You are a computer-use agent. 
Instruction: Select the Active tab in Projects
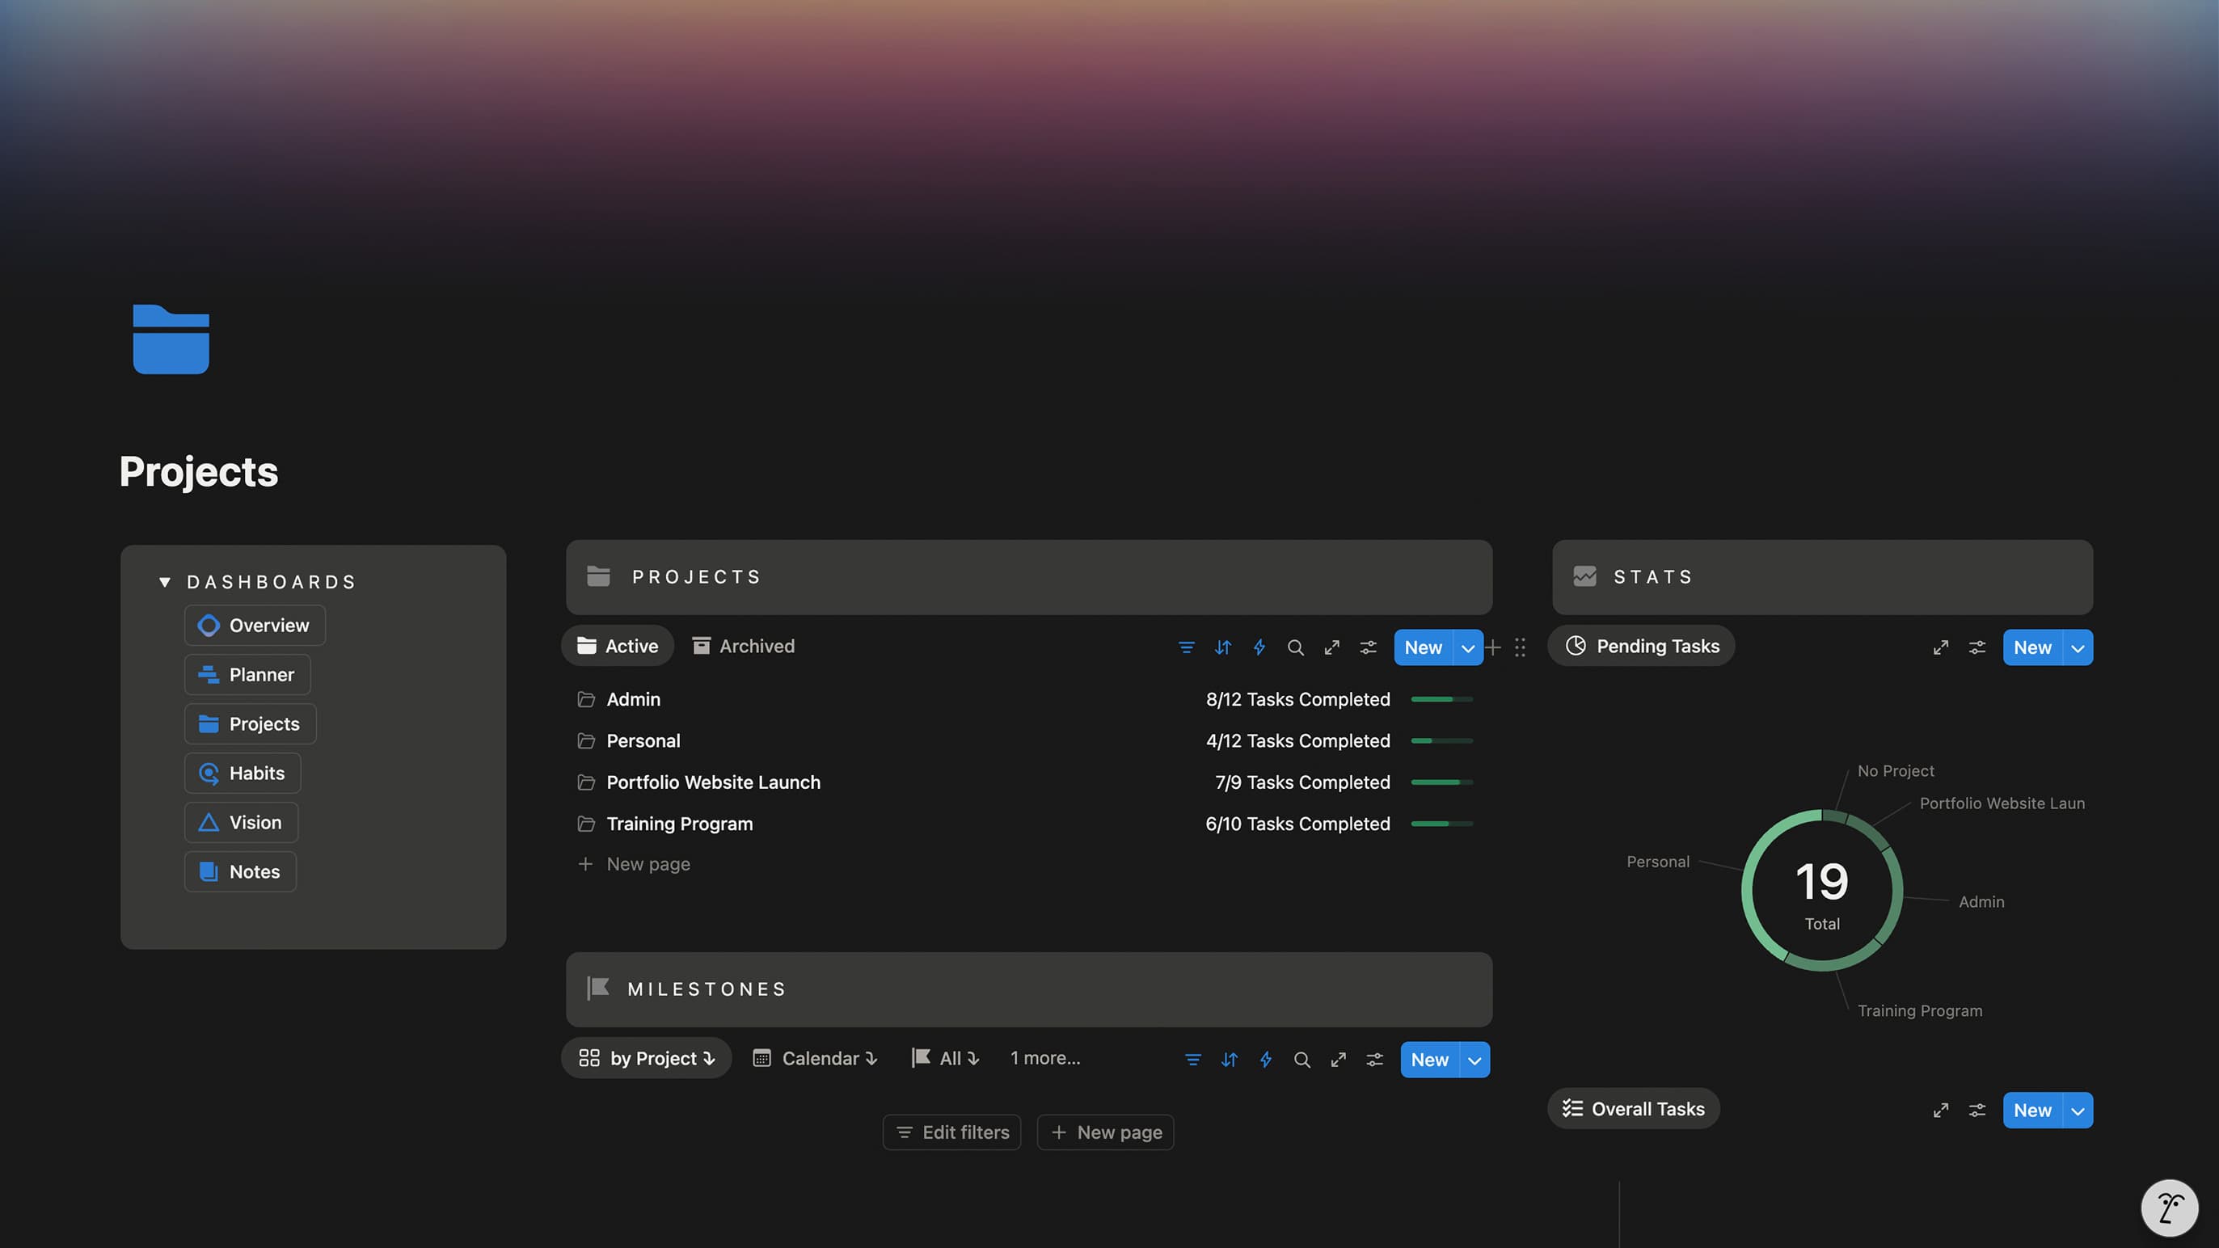click(x=617, y=646)
